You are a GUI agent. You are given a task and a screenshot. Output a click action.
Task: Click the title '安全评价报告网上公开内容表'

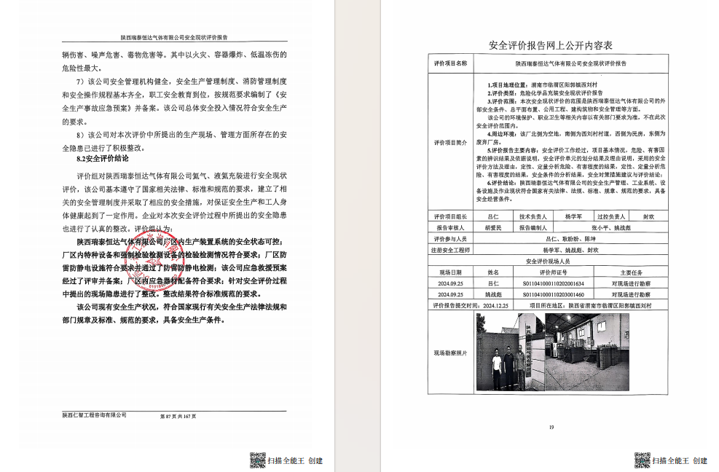pyautogui.click(x=550, y=46)
